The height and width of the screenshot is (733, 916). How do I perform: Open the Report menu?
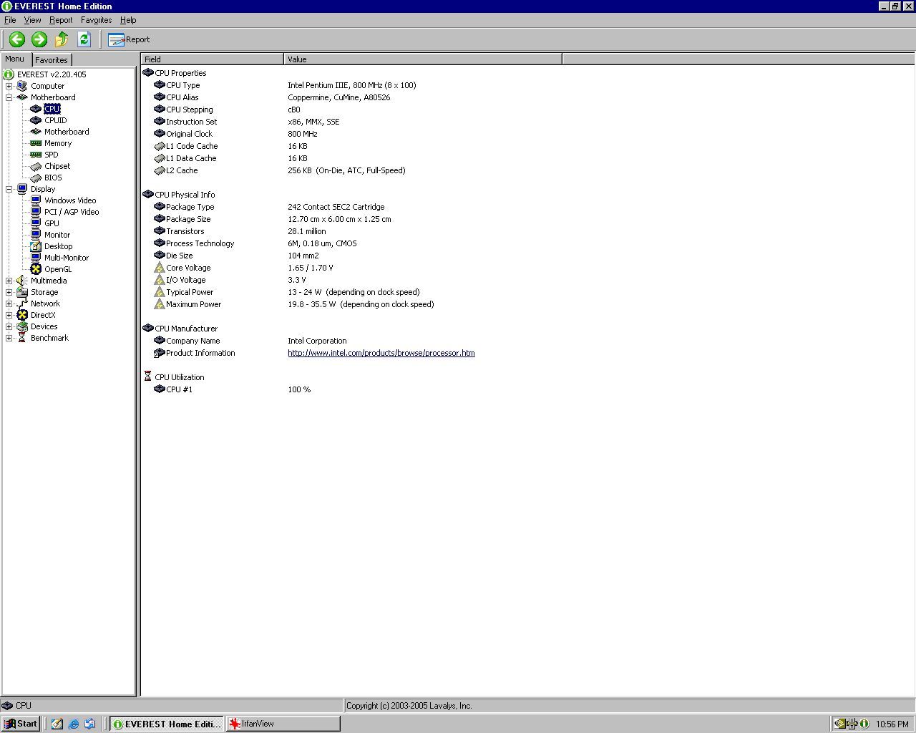pos(61,20)
